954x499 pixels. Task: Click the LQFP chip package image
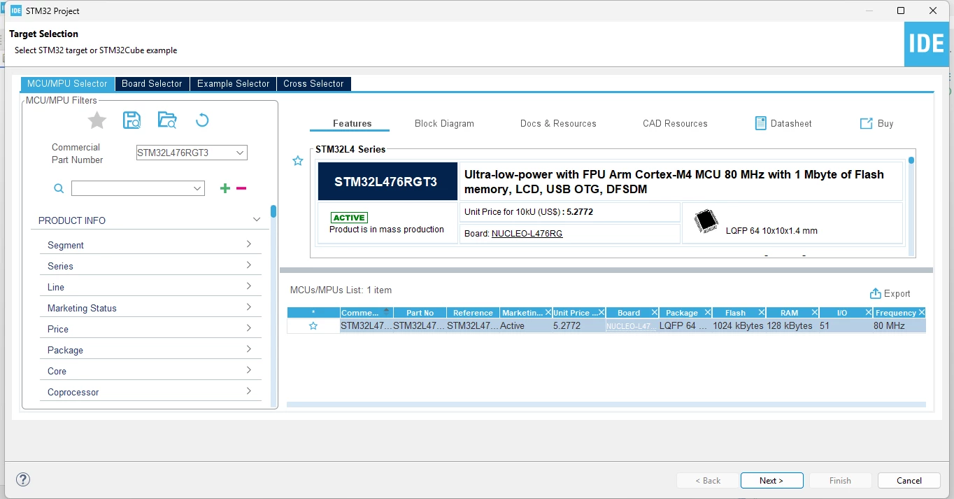tap(706, 221)
